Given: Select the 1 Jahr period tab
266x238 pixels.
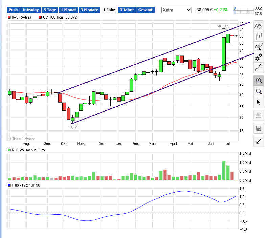Looking at the screenshot, I should click(109, 10).
